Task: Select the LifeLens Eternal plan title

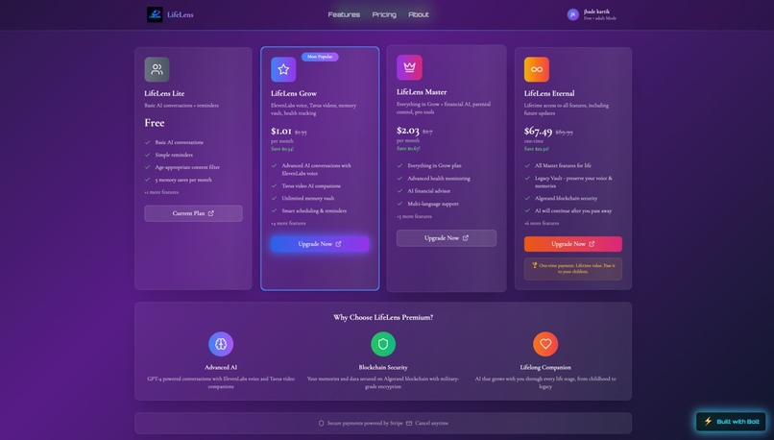Action: click(x=549, y=93)
